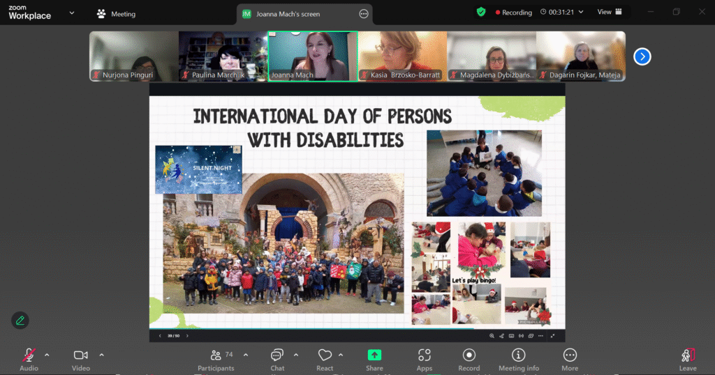This screenshot has height=375, width=715.
Task: Show next participants with blue arrow
Action: pos(642,56)
